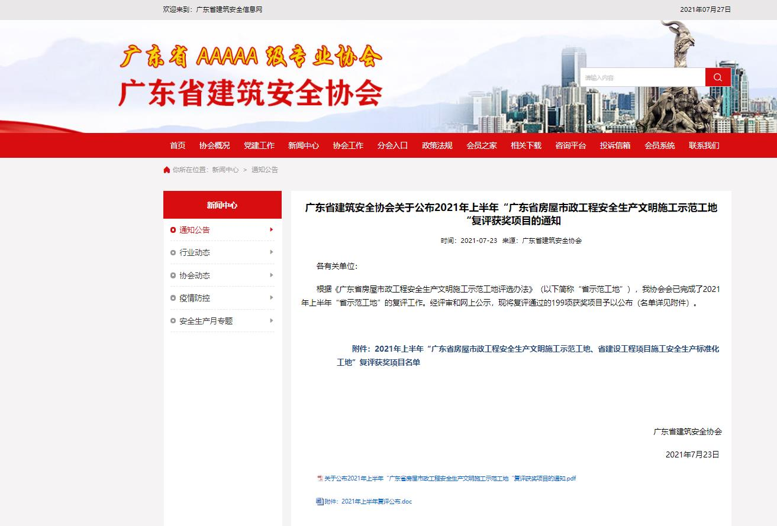Expand the 安全生产月专题 sidebar arrow

(271, 321)
